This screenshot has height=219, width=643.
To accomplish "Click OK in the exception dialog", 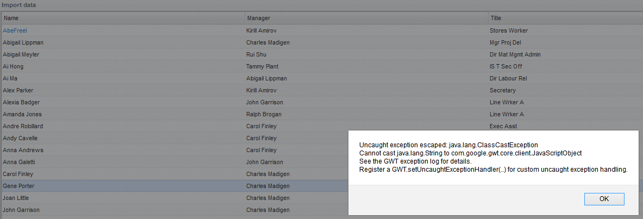I will 604,199.
